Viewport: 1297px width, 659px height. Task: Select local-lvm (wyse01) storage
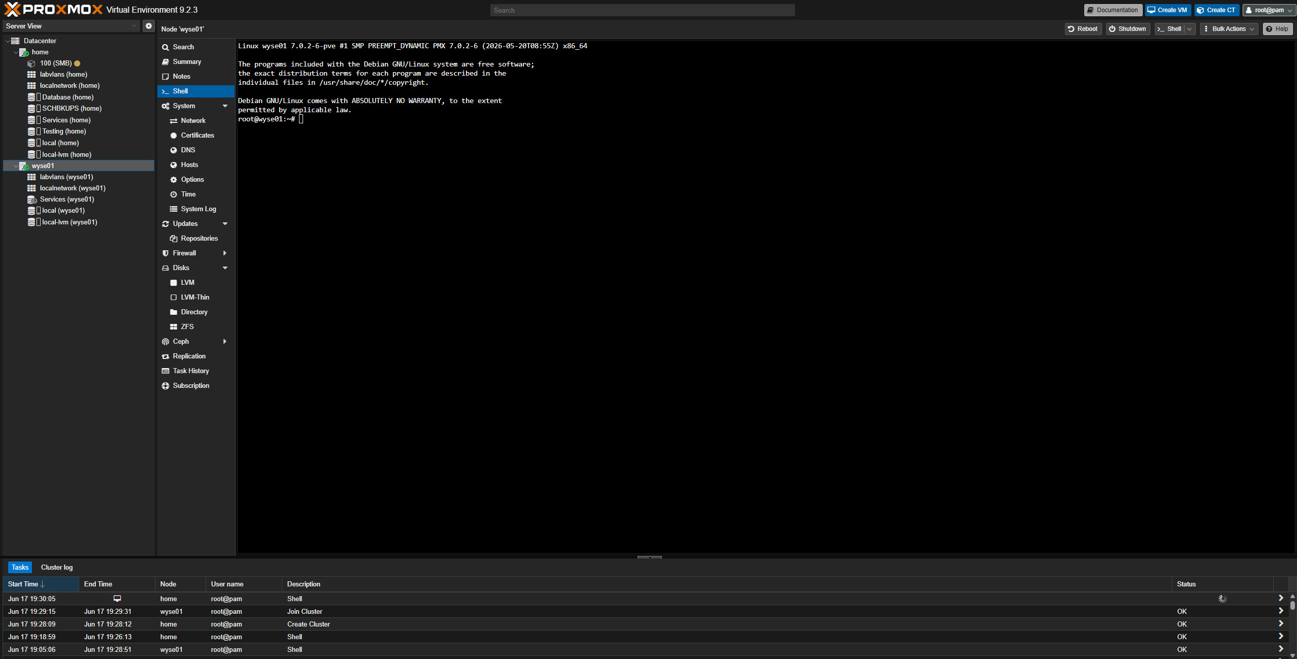pos(70,222)
